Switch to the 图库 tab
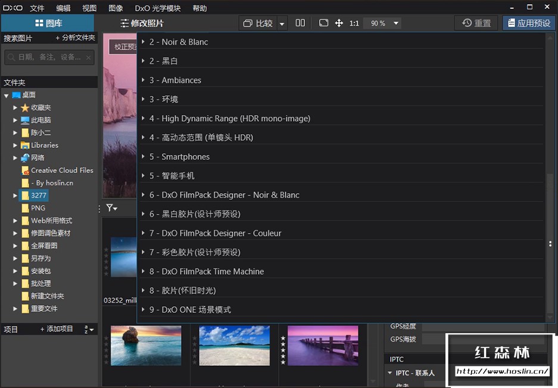This screenshot has width=558, height=388. pos(50,23)
